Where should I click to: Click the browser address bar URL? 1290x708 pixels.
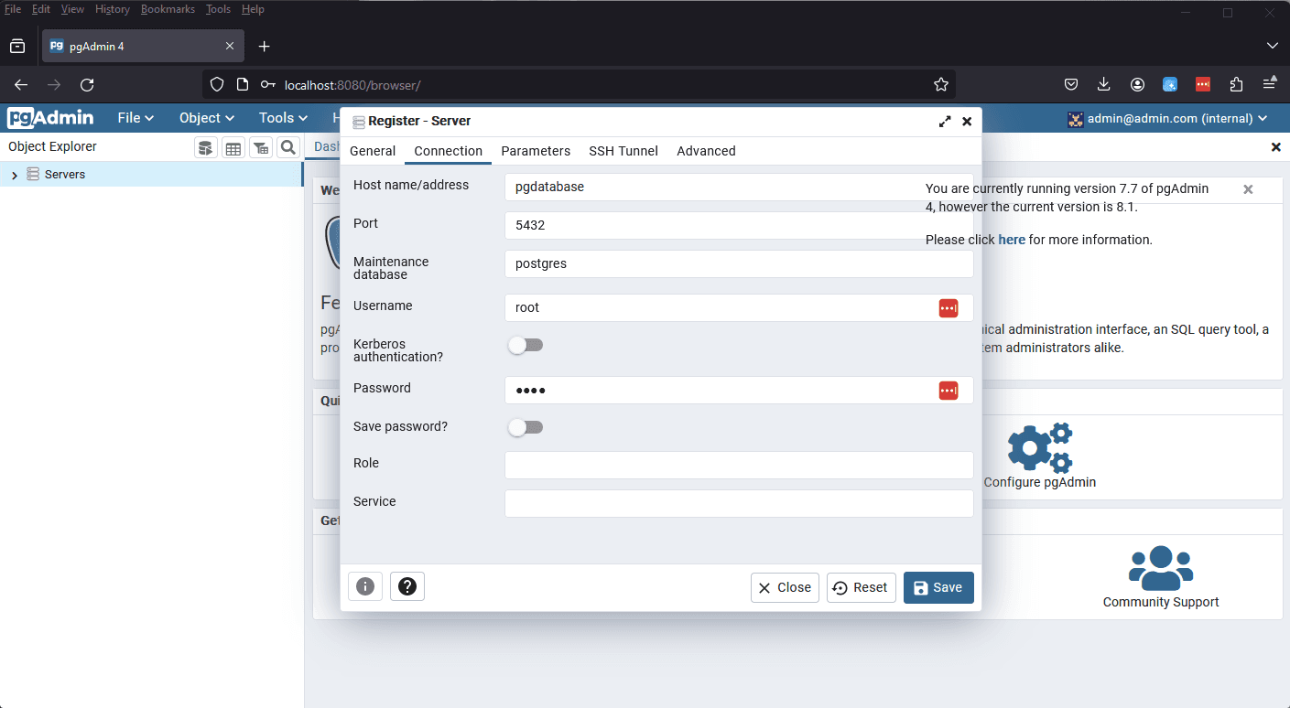tap(352, 85)
